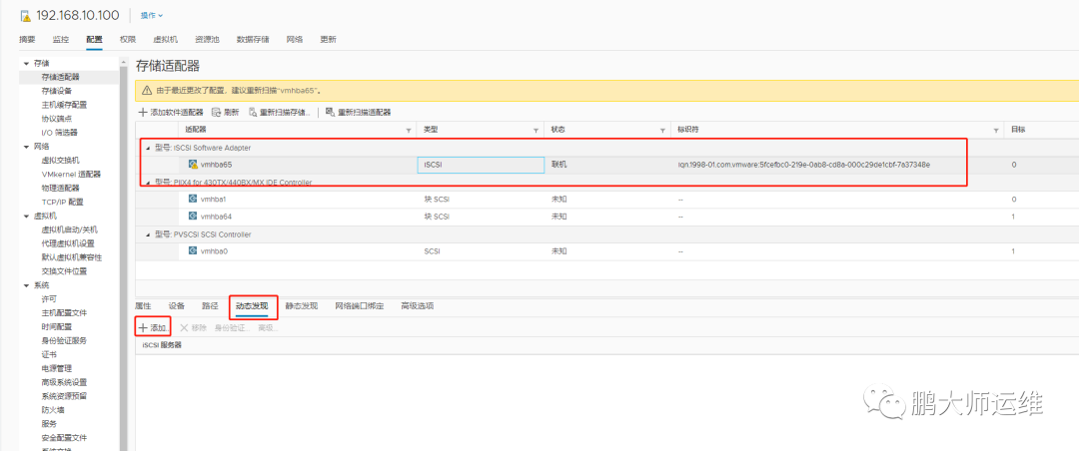Click the 重新扫描存储 icon
1079x451 pixels.
coord(253,112)
